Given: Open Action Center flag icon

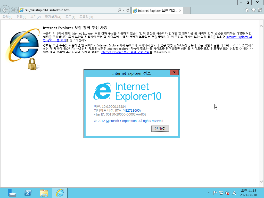Looking at the screenshot, I should coord(215,193).
